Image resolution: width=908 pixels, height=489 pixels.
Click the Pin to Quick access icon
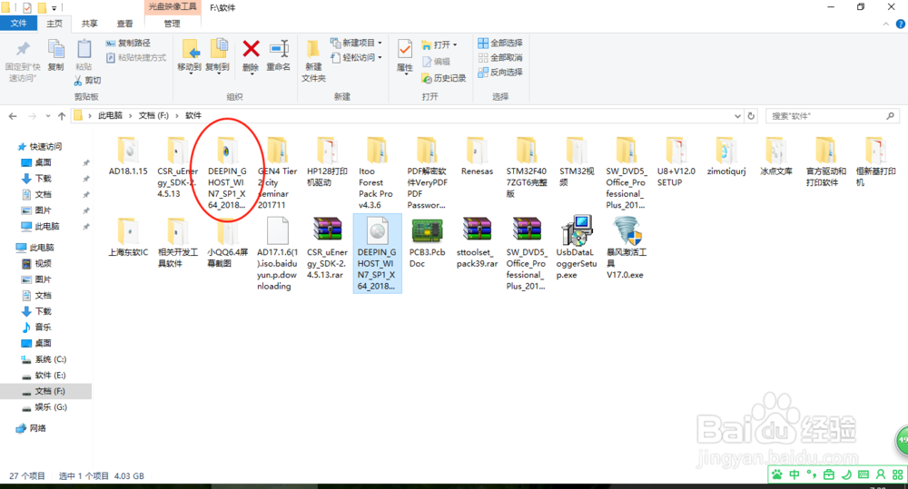23,50
